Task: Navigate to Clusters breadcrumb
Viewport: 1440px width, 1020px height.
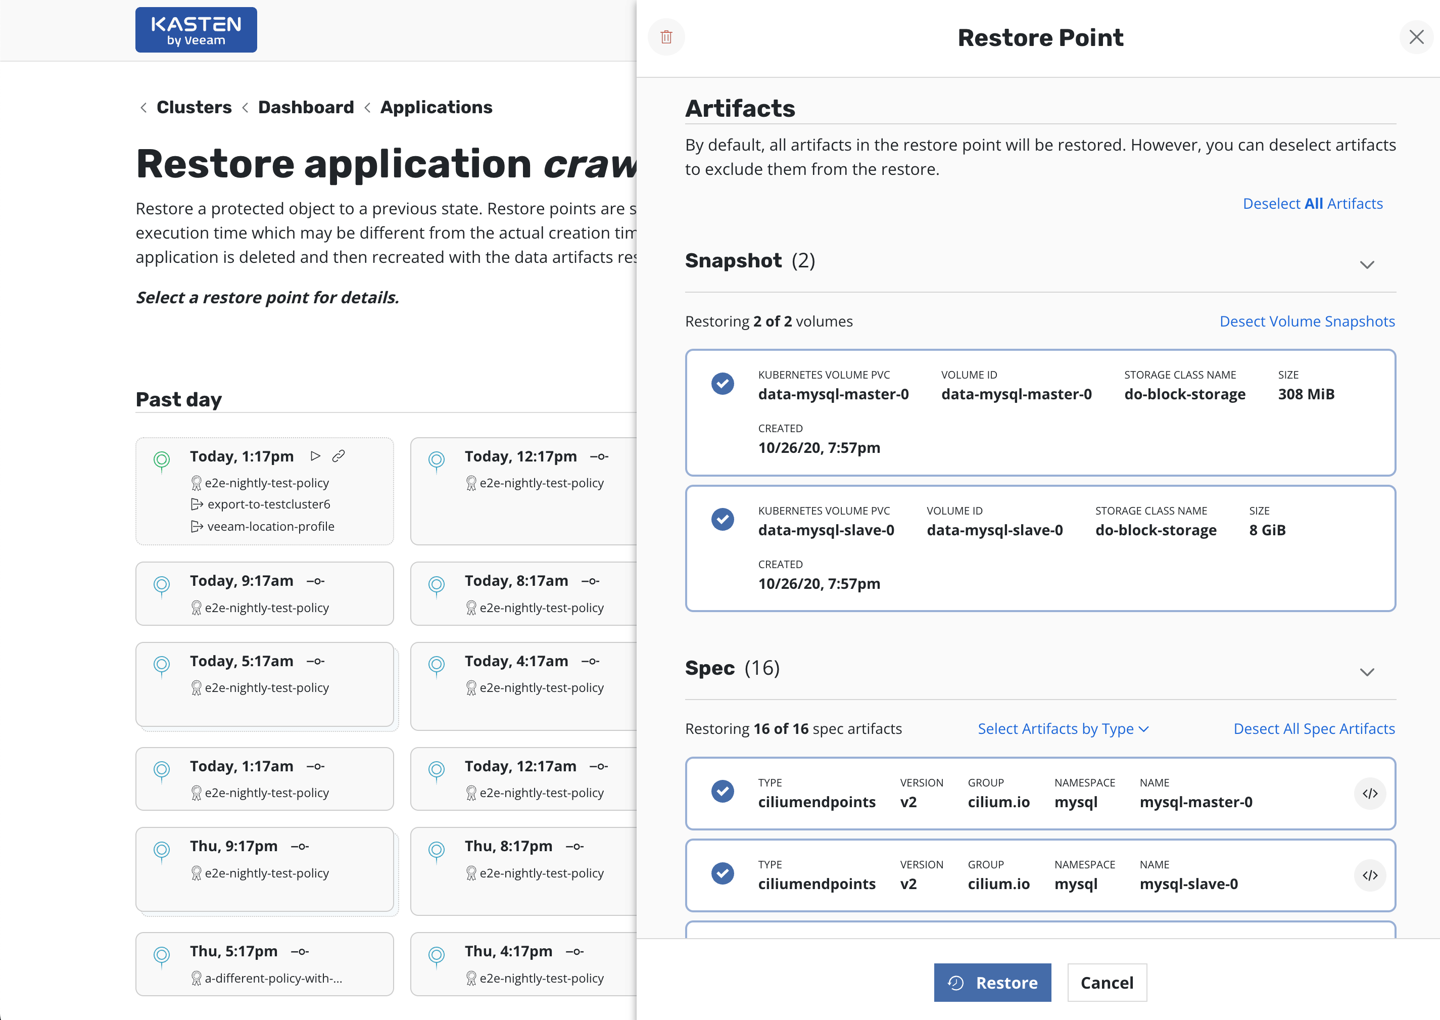Action: tap(194, 107)
